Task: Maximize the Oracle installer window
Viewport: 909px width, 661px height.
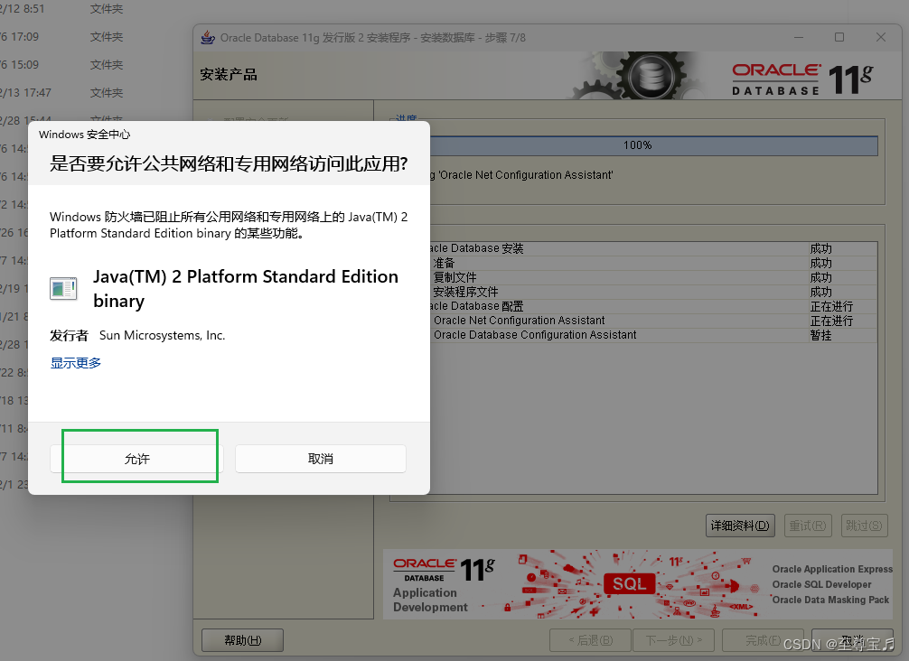Action: pyautogui.click(x=839, y=37)
